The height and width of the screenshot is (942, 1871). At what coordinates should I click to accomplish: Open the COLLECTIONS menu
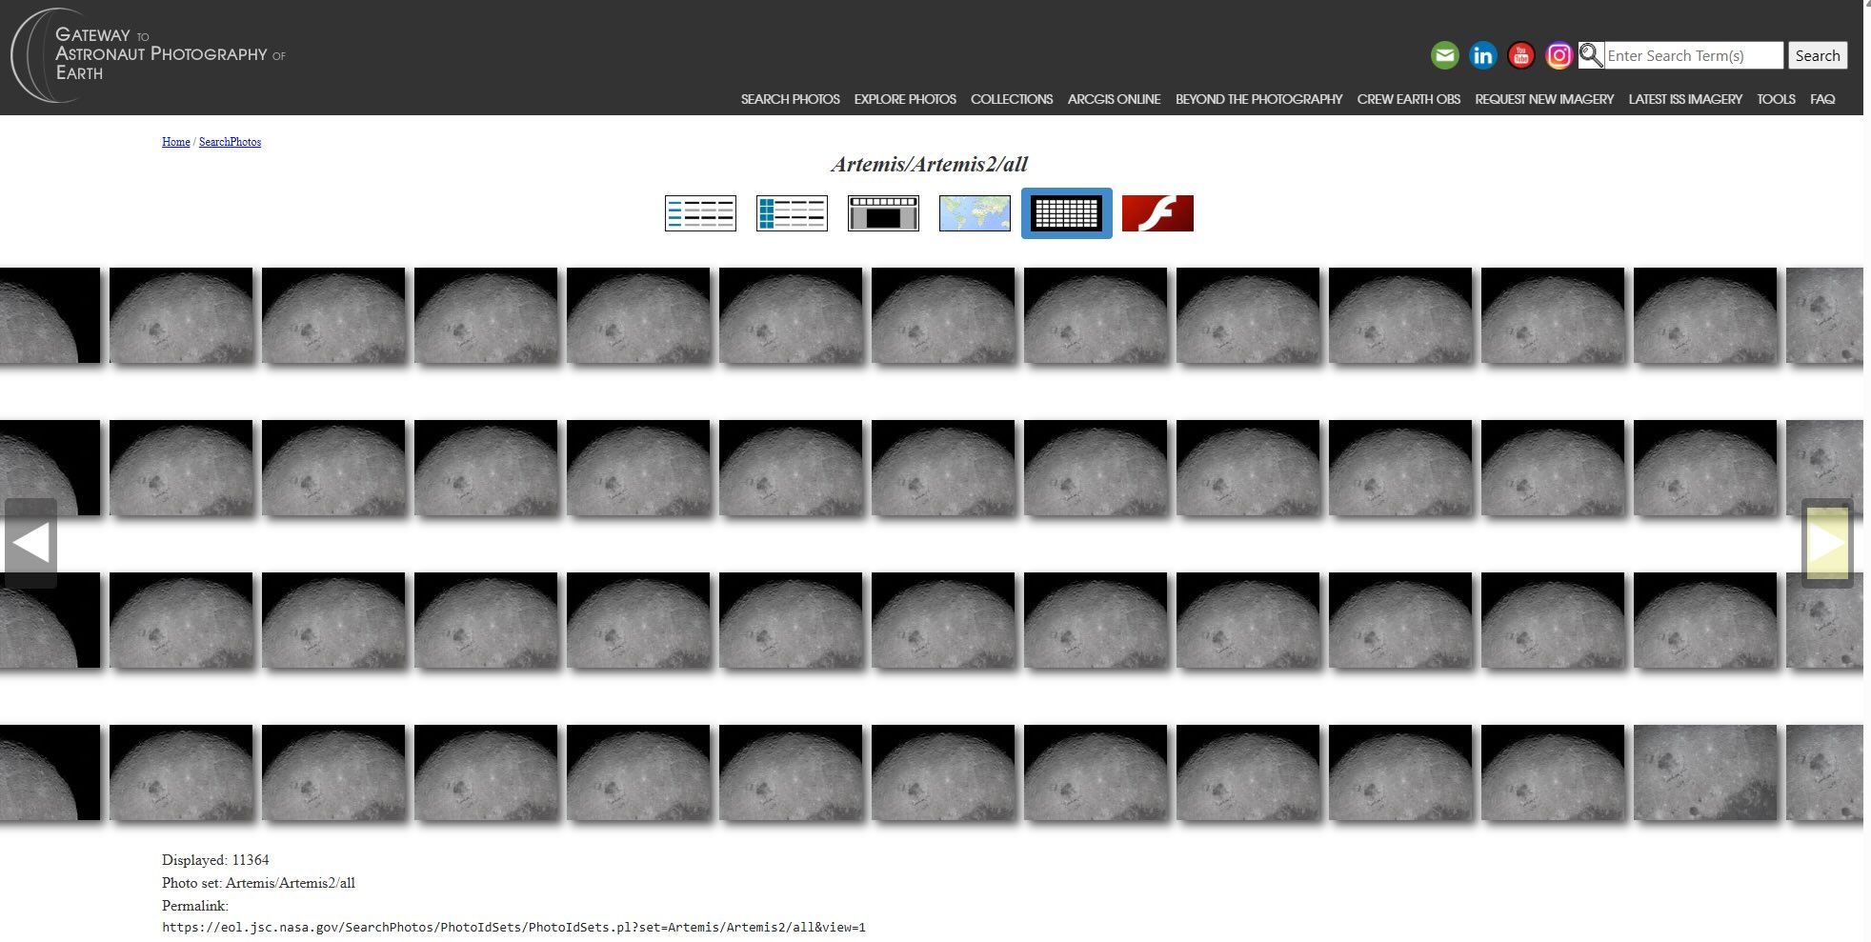click(1012, 99)
